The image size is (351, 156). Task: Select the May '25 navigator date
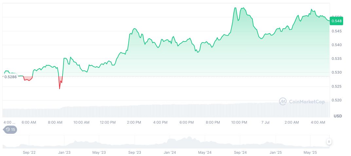[x=310, y=152]
